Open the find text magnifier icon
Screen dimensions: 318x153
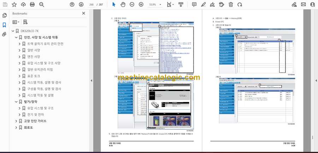pos(42,5)
